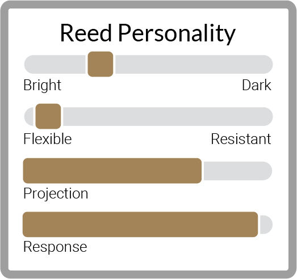Select the Projection label
297x279 pixels.
pos(56,194)
